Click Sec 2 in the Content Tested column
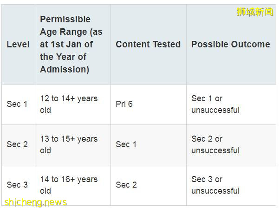This screenshot has width=279, height=209. point(126,185)
